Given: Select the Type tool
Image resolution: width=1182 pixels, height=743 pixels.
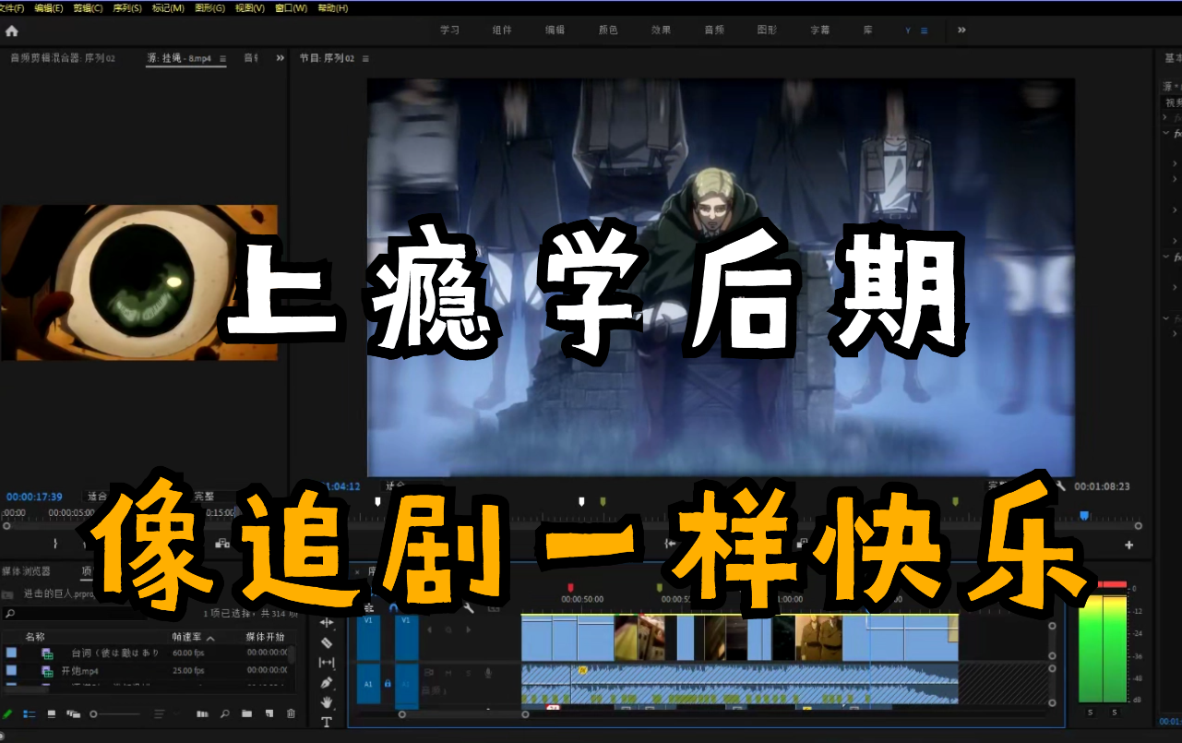Looking at the screenshot, I should (327, 722).
